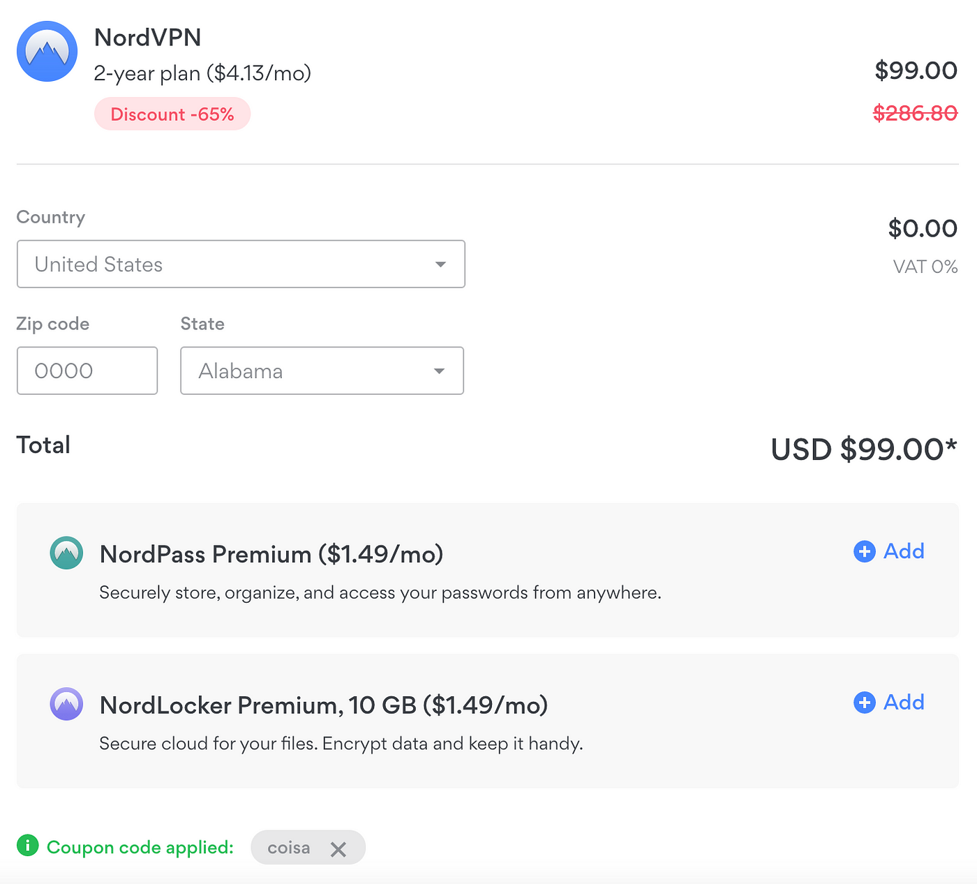The height and width of the screenshot is (884, 977).
Task: Click the green info icon near coupon text
Action: 27,846
